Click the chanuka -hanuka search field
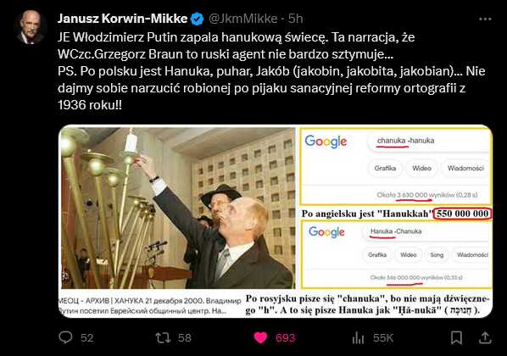 (x=428, y=141)
